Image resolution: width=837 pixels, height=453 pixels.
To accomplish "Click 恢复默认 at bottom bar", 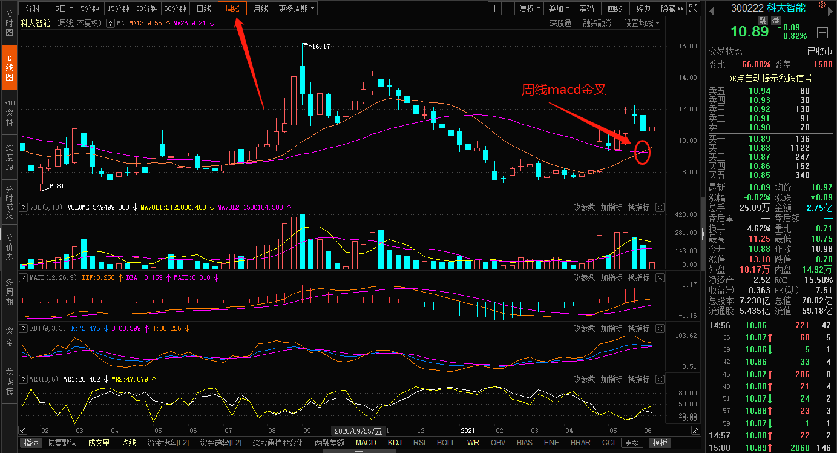I will 62,443.
